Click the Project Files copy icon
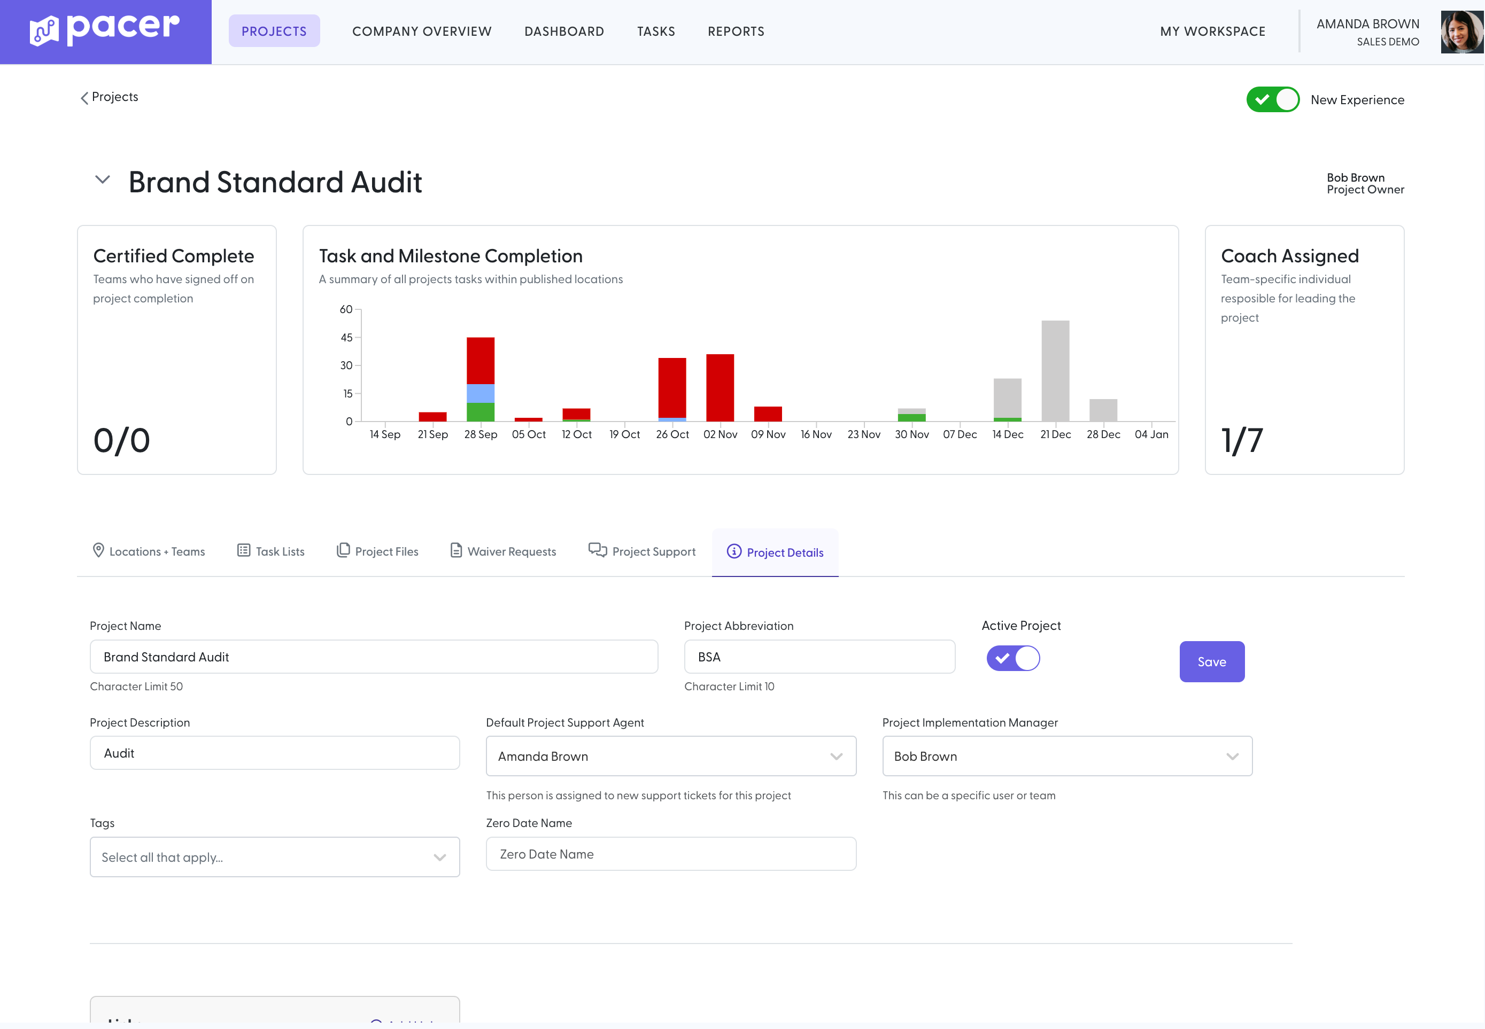This screenshot has width=1485, height=1029. (343, 550)
